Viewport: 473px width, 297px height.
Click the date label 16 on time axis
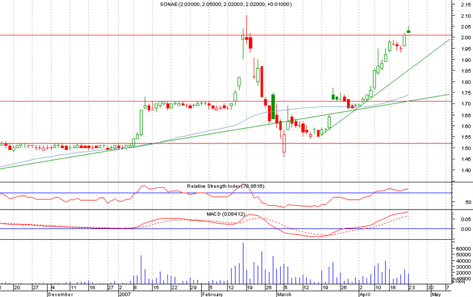[x=393, y=288]
